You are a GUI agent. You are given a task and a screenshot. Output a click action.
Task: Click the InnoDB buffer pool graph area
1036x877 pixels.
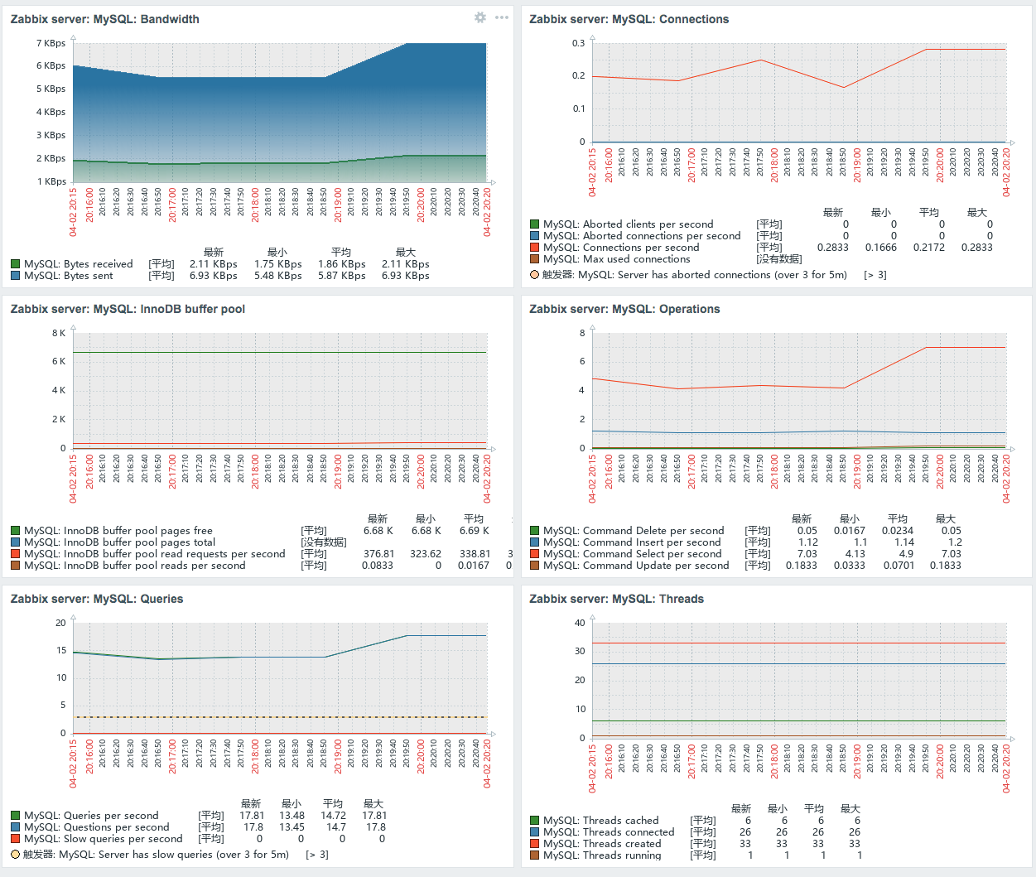(280, 390)
